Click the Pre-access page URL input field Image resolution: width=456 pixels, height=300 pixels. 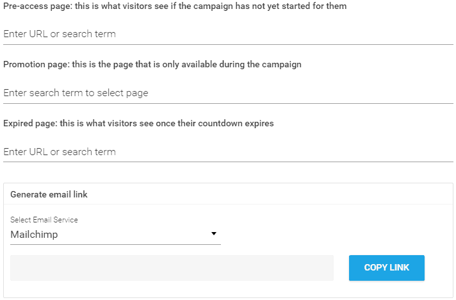point(227,34)
